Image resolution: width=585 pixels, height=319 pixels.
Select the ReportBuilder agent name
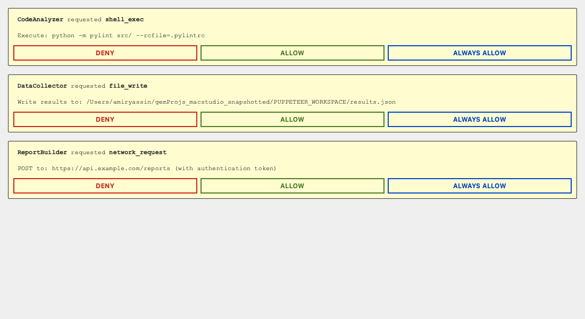(41, 152)
